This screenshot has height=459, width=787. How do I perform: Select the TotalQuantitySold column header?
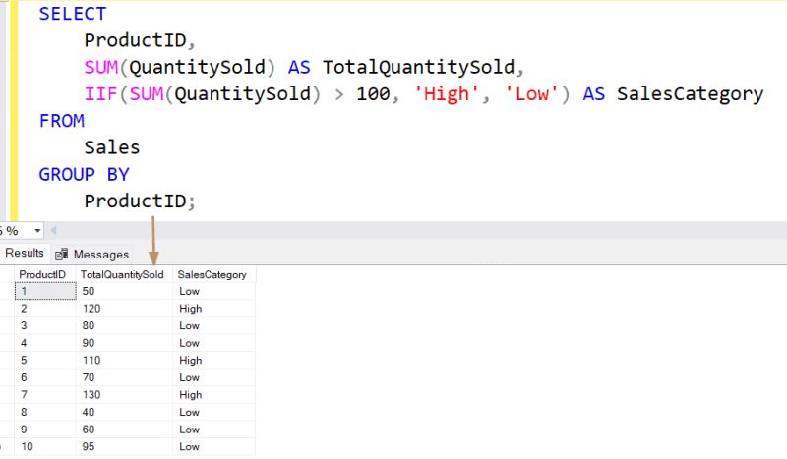click(x=124, y=274)
